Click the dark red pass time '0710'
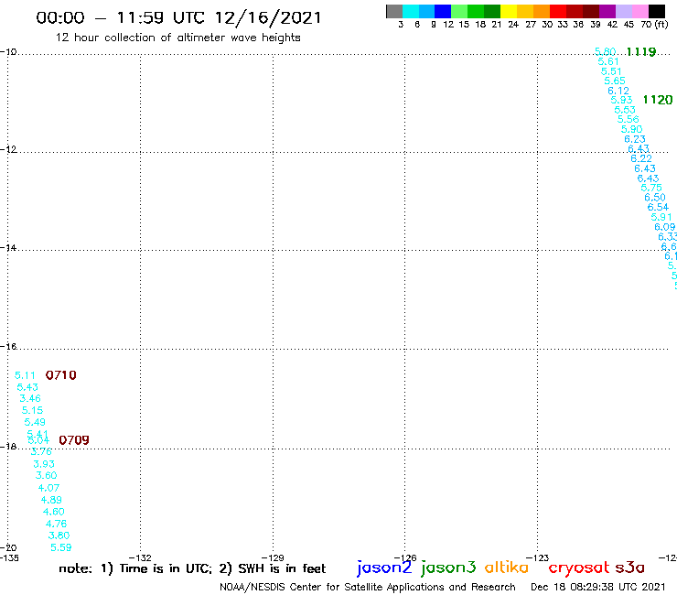Image resolution: width=677 pixels, height=595 pixels. pos(61,375)
